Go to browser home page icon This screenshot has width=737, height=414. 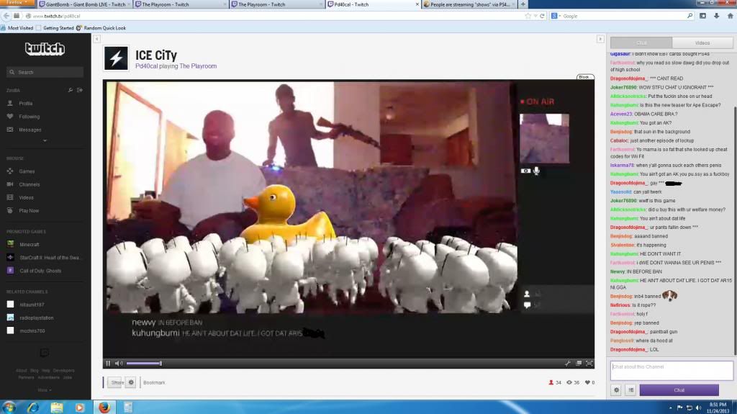coord(730,16)
